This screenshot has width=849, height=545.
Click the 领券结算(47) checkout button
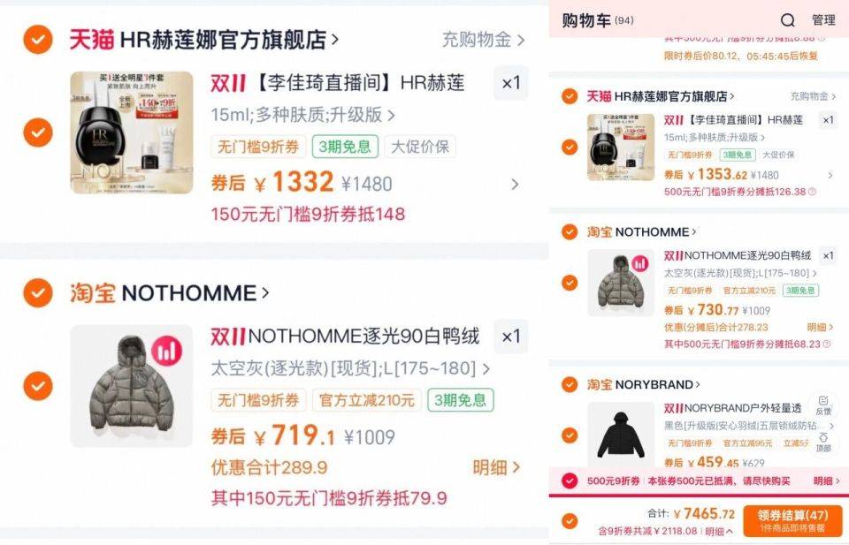pos(792,521)
